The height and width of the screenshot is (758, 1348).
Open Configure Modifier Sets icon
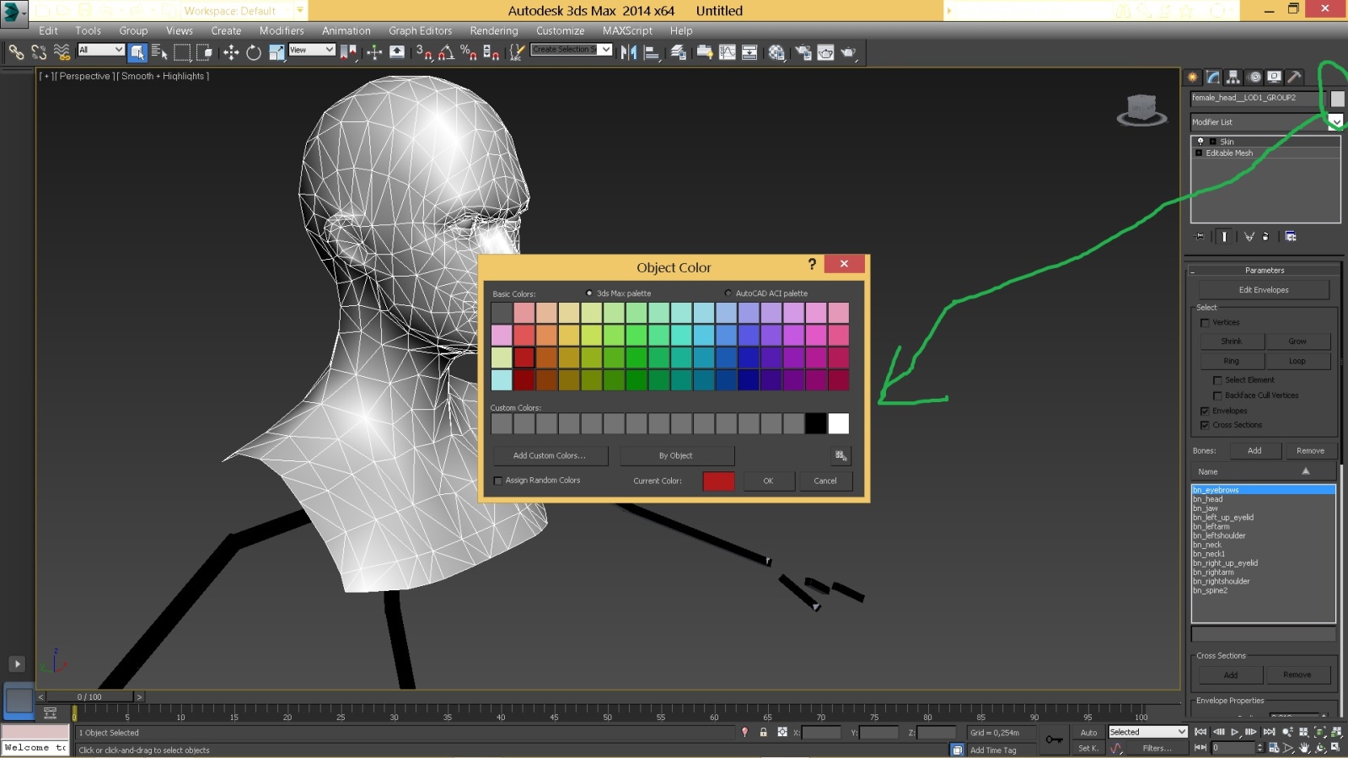pyautogui.click(x=1291, y=237)
